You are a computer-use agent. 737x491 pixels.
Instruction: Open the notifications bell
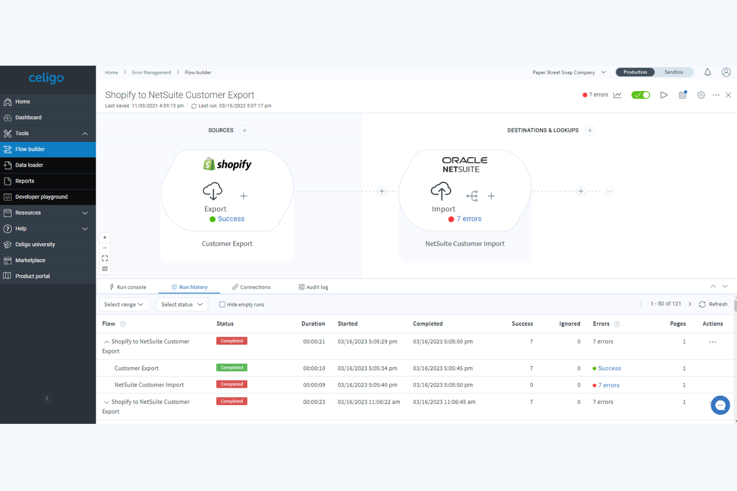click(x=707, y=72)
